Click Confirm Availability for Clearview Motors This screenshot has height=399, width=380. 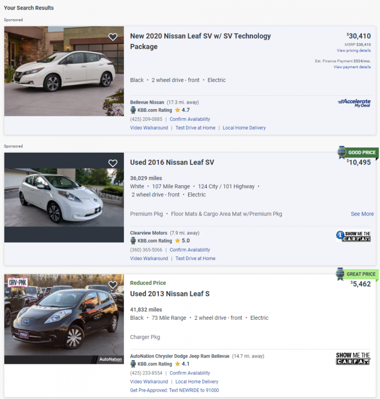190,250
